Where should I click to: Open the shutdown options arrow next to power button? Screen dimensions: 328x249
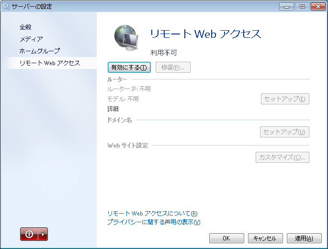(43, 234)
